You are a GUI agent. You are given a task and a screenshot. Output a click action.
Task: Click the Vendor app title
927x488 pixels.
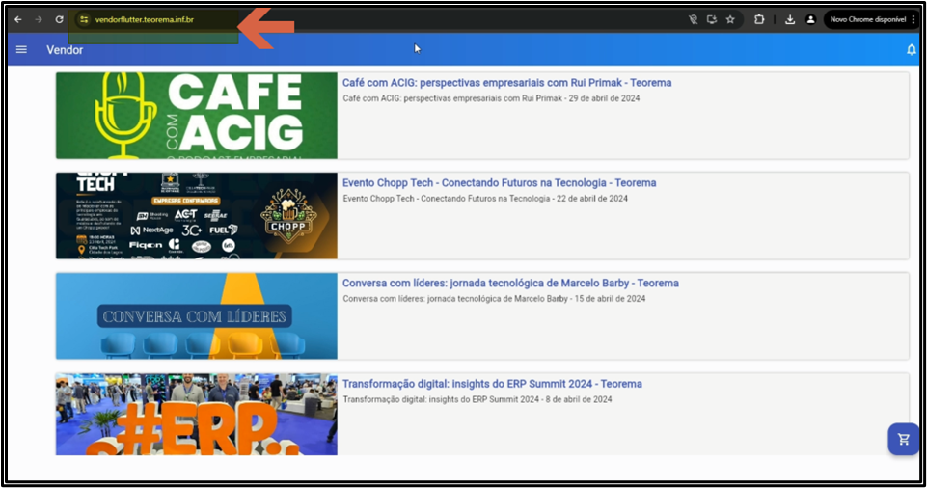(65, 50)
